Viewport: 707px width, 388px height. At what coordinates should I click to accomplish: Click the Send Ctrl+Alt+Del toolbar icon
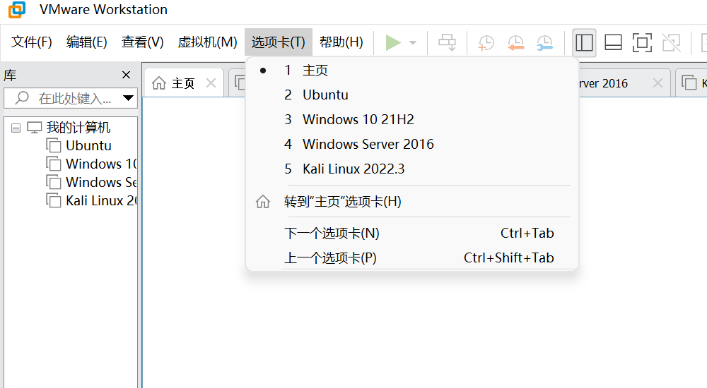447,42
